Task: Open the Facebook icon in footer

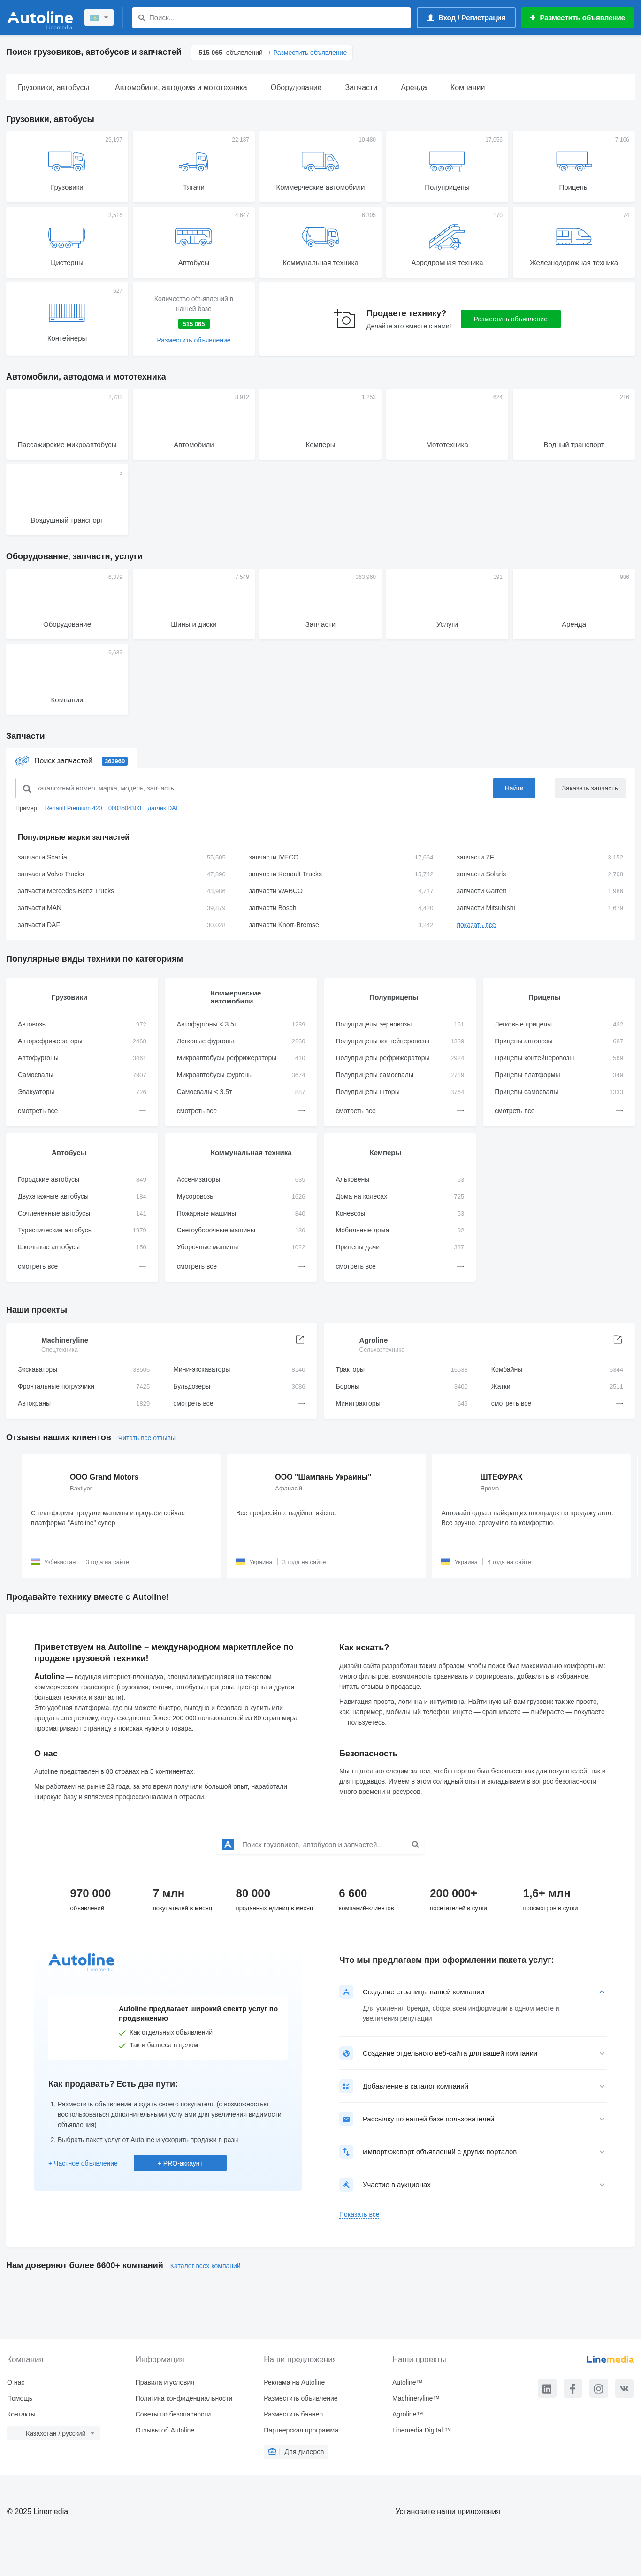Action: point(573,2388)
